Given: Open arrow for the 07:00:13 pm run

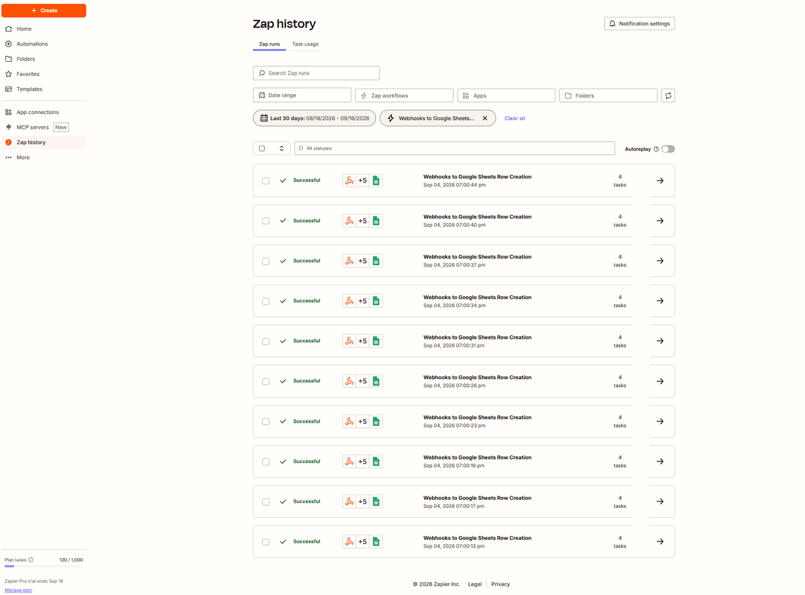Looking at the screenshot, I should coord(660,541).
